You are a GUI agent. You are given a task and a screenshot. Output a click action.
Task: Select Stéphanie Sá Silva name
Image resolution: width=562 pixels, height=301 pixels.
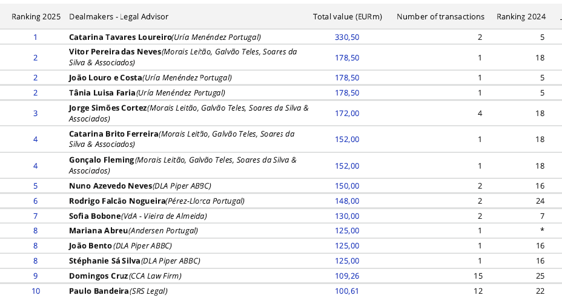[105, 261]
